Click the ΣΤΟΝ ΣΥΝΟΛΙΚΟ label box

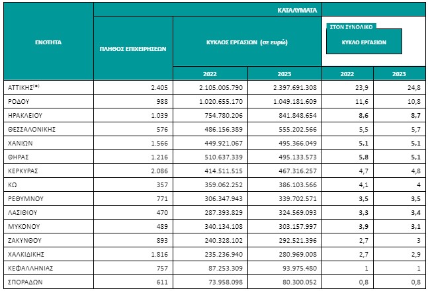pyautogui.click(x=351, y=27)
